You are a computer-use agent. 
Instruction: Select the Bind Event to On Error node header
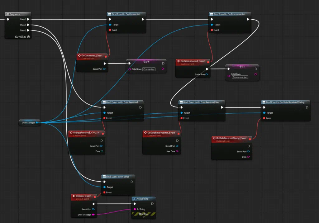[118, 177]
